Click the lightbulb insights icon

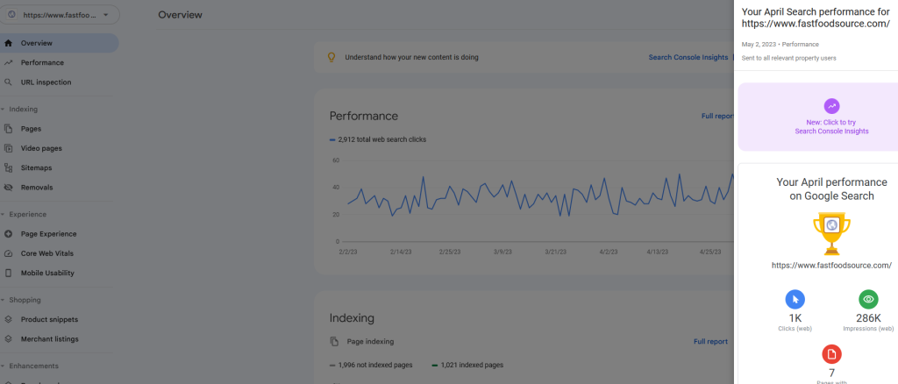pyautogui.click(x=331, y=57)
